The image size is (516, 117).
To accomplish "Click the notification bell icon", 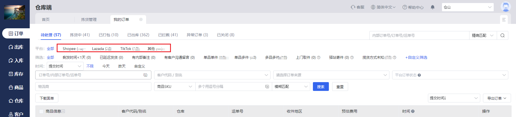I will [x=433, y=7].
